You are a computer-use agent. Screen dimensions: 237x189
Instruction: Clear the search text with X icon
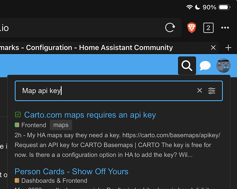pyautogui.click(x=200, y=91)
